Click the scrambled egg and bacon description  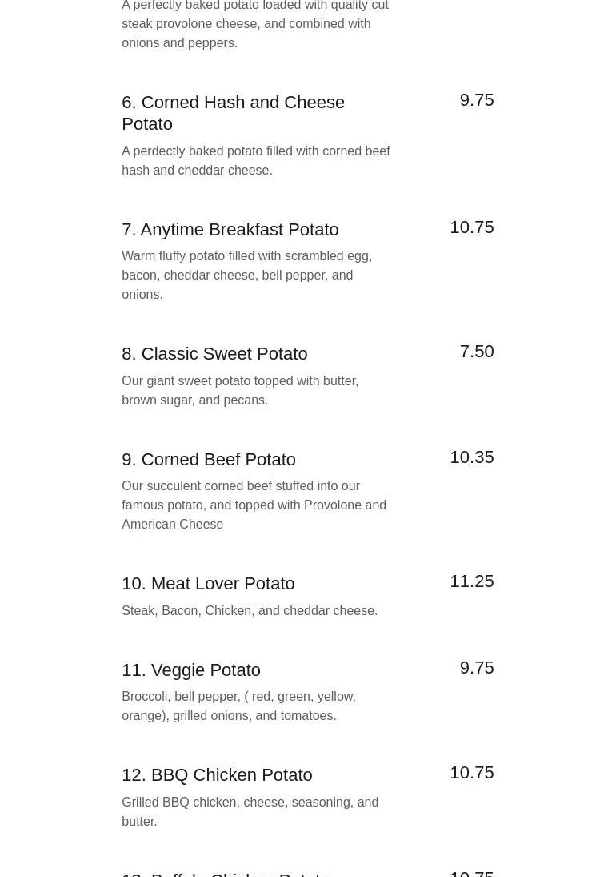click(x=246, y=276)
